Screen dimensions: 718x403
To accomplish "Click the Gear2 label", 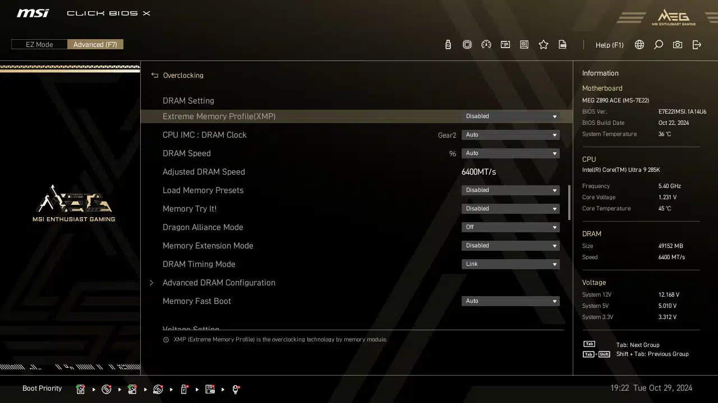I will coord(447,135).
